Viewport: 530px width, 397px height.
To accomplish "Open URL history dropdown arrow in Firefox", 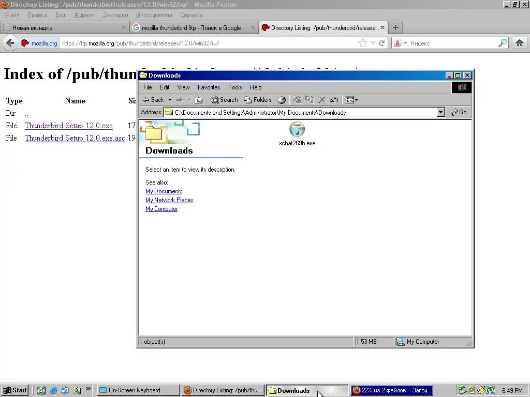I will (x=373, y=43).
